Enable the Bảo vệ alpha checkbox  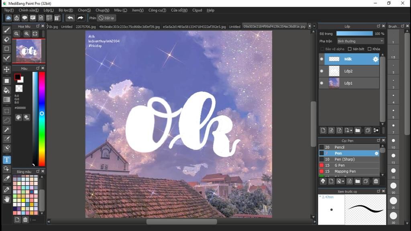pos(322,49)
